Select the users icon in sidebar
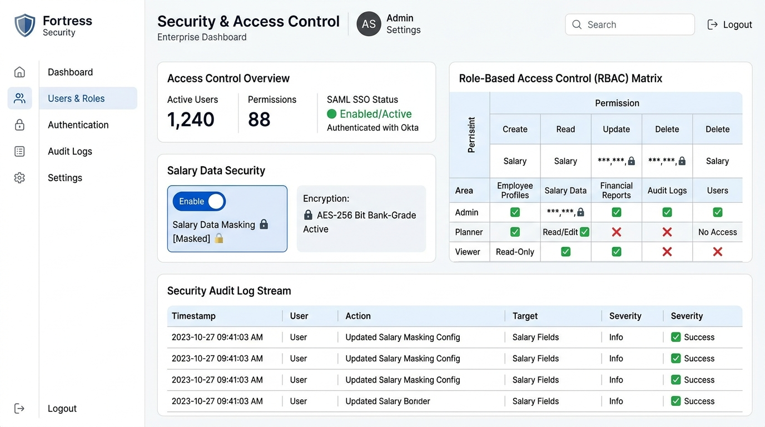765x427 pixels. coord(19,98)
